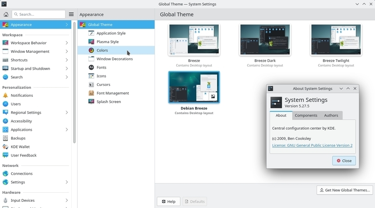Expand the Startup and Shutdown chevron
The width and height of the screenshot is (375, 208).
click(x=67, y=69)
